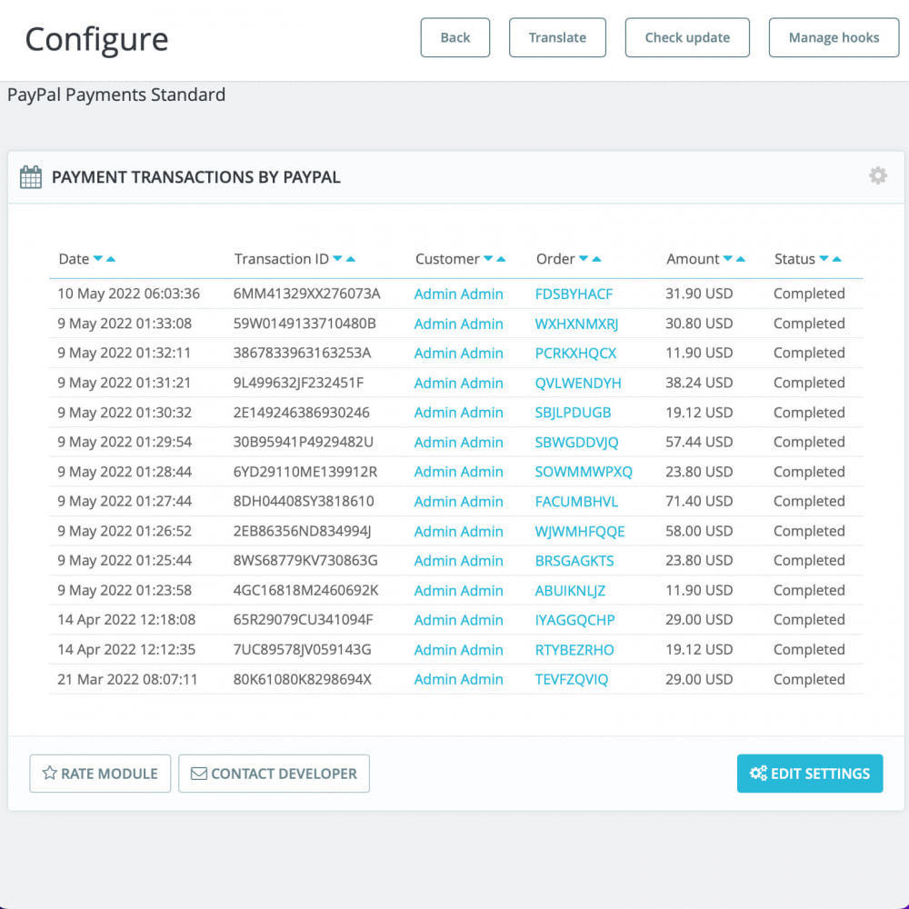Click the Rate Module button
Image resolution: width=909 pixels, height=909 pixels.
100,774
